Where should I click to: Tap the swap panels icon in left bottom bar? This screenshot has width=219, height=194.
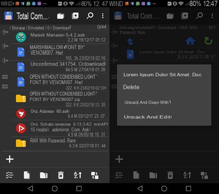pos(95,175)
